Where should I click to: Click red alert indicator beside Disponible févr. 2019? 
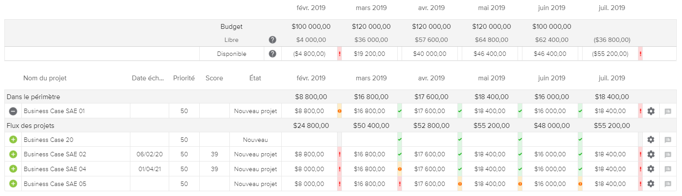pos(340,54)
